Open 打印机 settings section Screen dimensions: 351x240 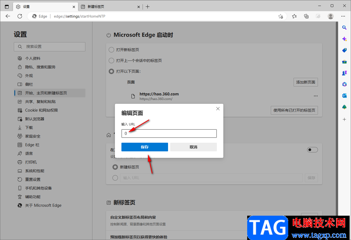[x=50, y=162]
